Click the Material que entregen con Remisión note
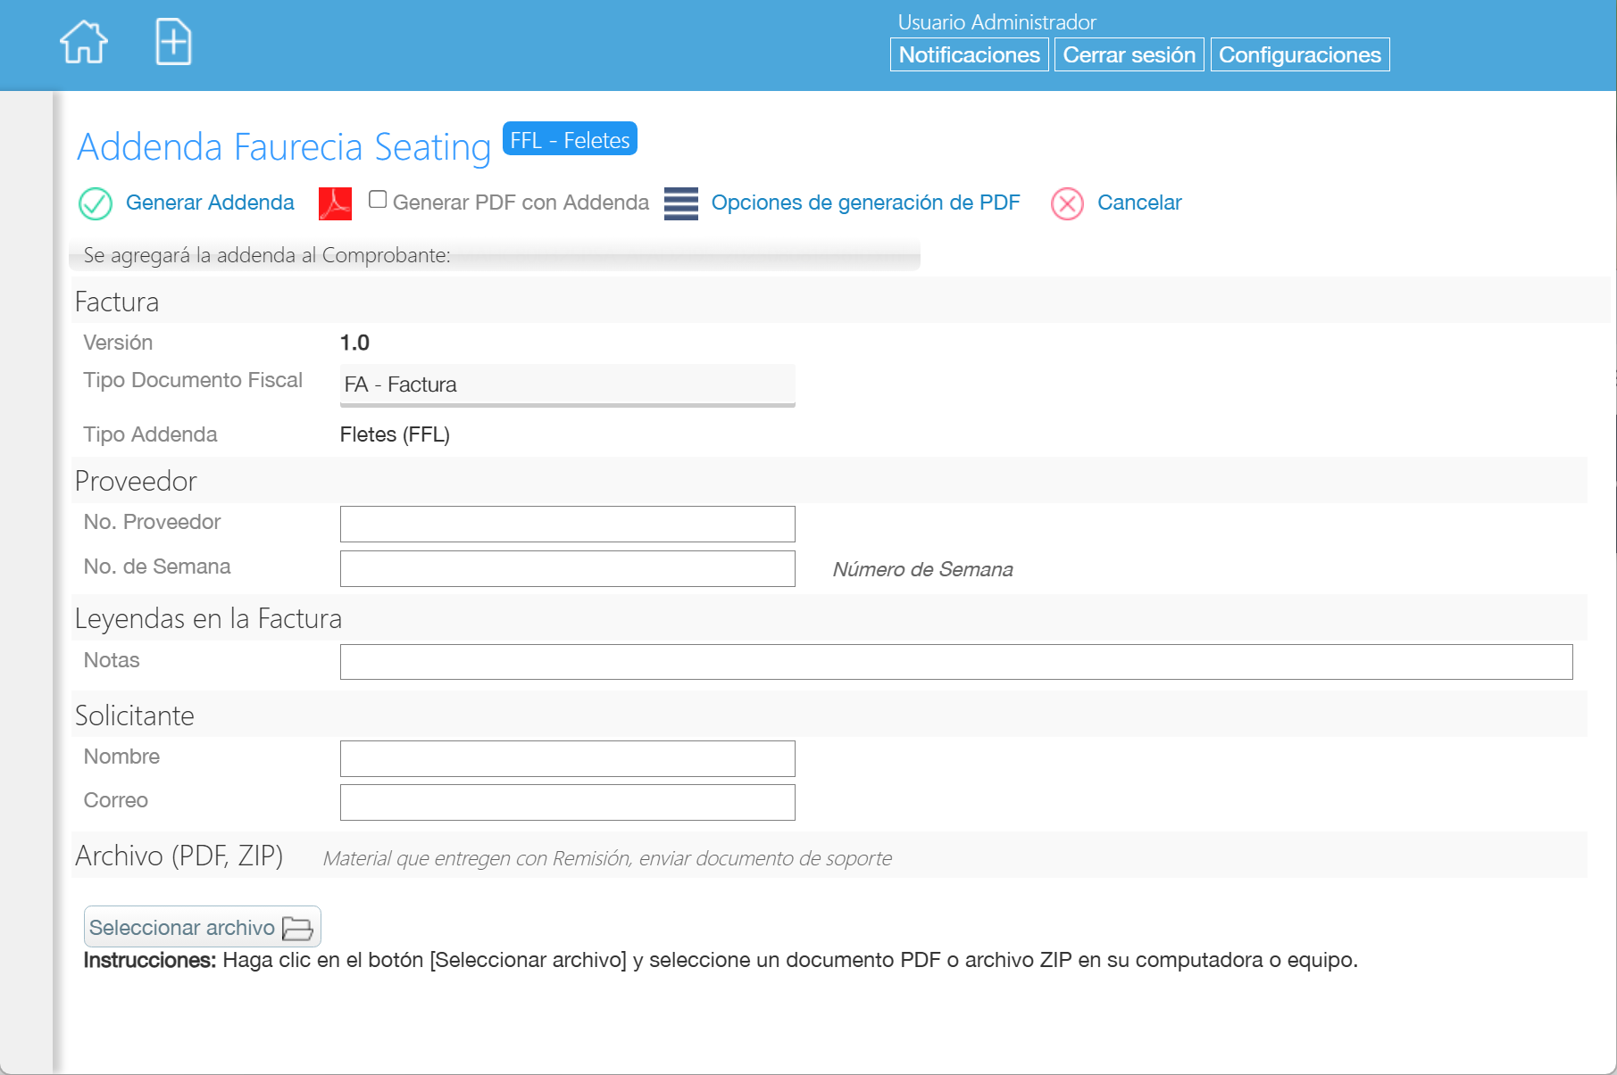The height and width of the screenshot is (1075, 1617). 607,858
